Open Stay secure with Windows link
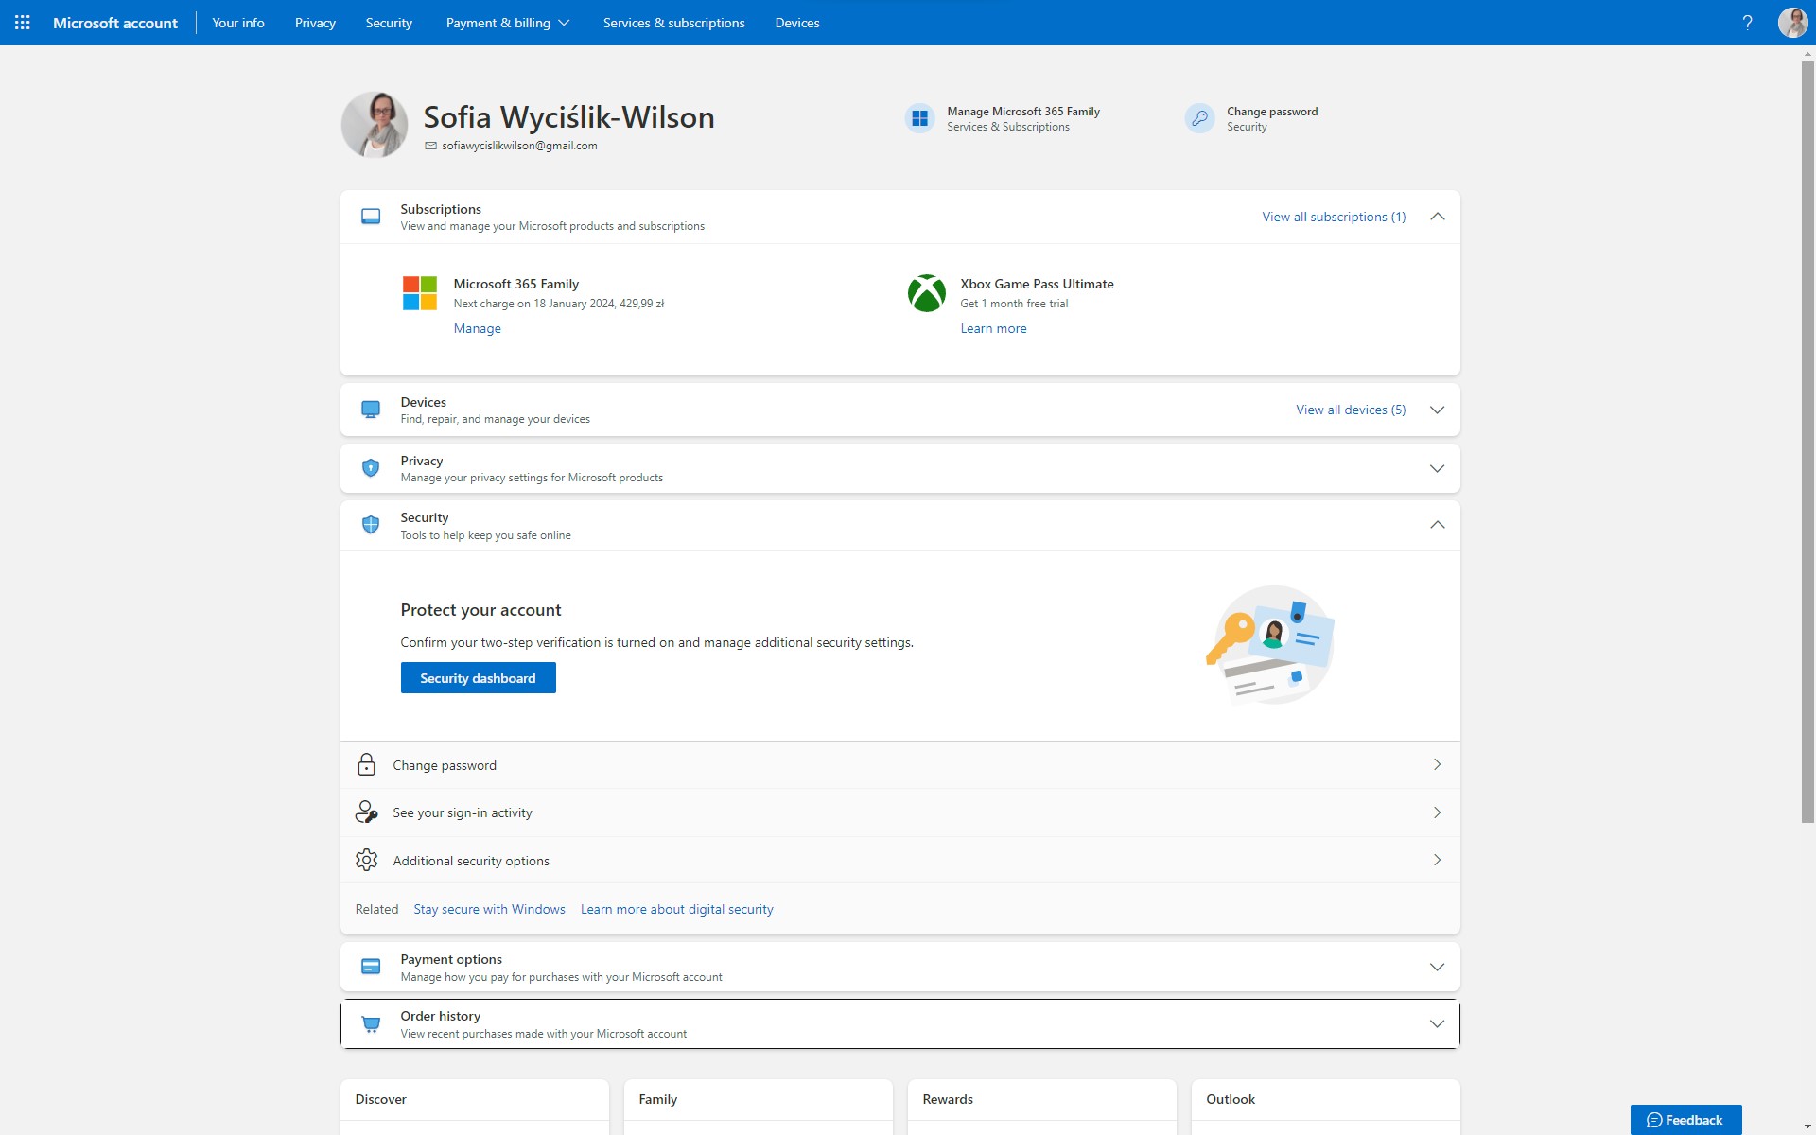1816x1135 pixels. click(x=489, y=909)
